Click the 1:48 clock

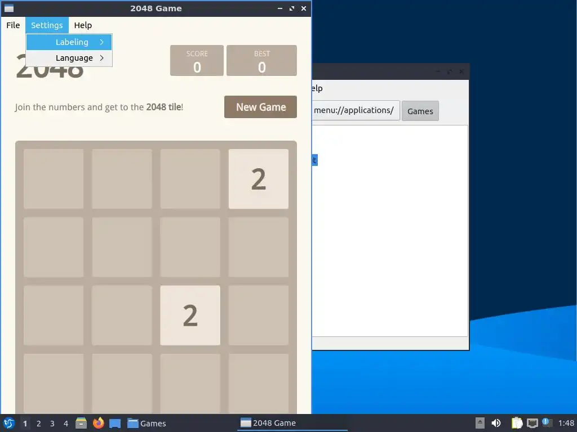(566, 423)
